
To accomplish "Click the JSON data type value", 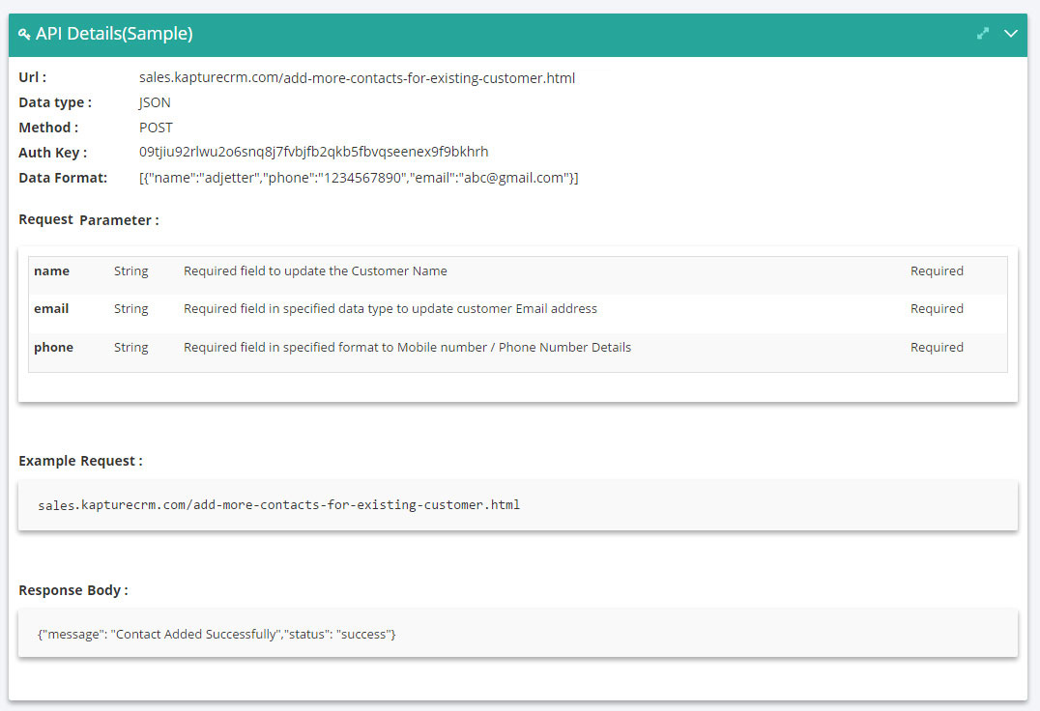I will point(155,102).
